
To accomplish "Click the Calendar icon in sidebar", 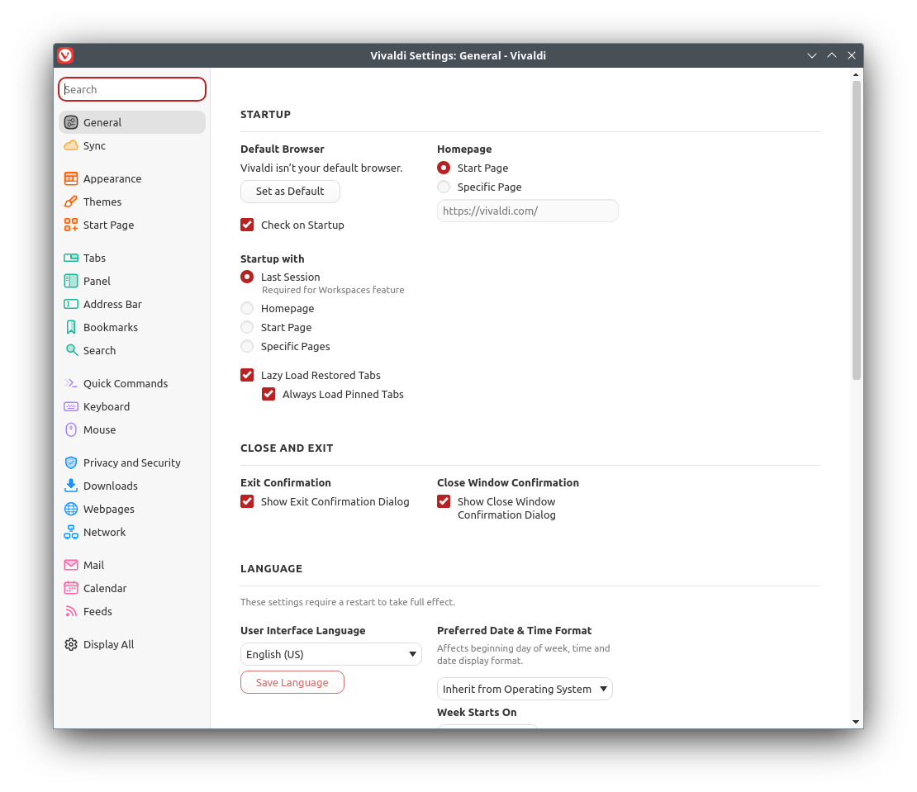I will point(71,588).
